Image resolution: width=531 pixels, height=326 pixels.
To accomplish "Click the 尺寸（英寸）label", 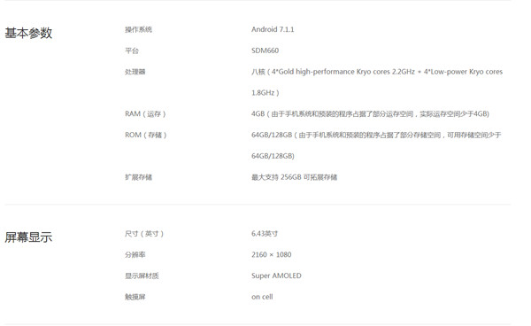I will coord(144,234).
